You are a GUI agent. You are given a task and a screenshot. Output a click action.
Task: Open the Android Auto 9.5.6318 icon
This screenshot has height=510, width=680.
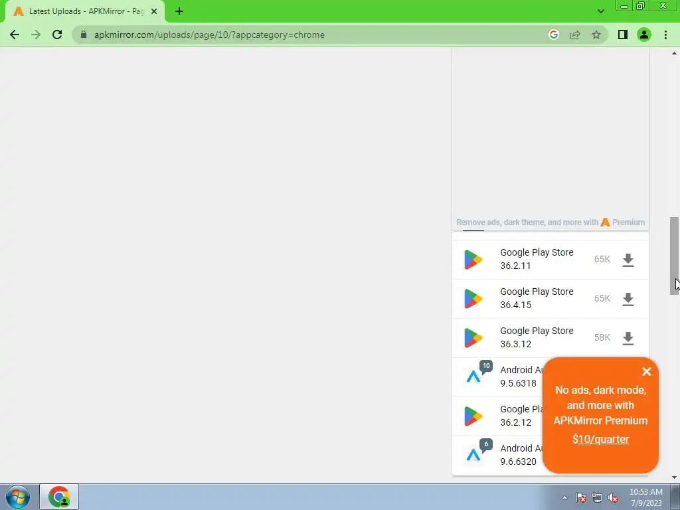(x=473, y=377)
